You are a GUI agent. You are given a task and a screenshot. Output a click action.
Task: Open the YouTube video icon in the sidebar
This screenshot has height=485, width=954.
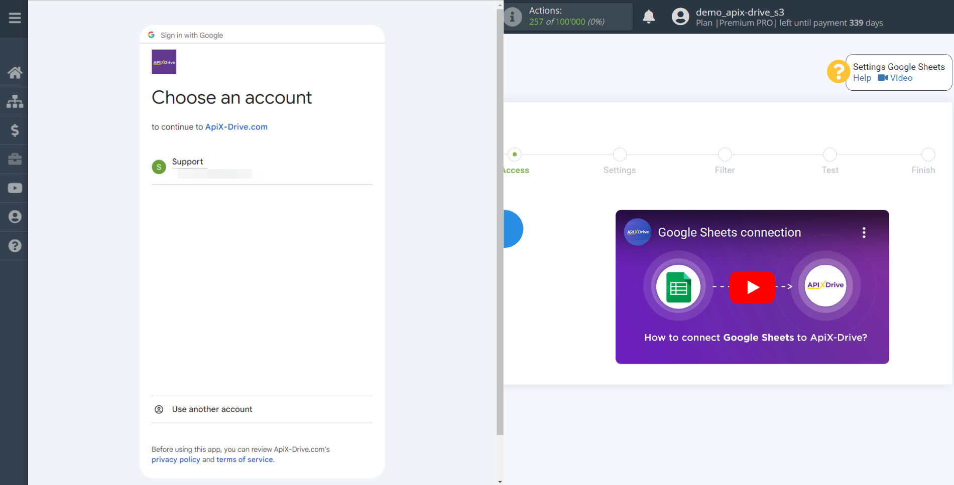click(x=15, y=188)
